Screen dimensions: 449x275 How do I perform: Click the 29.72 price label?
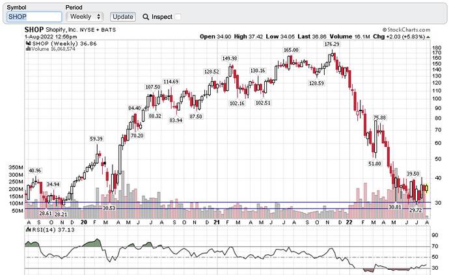point(416,210)
